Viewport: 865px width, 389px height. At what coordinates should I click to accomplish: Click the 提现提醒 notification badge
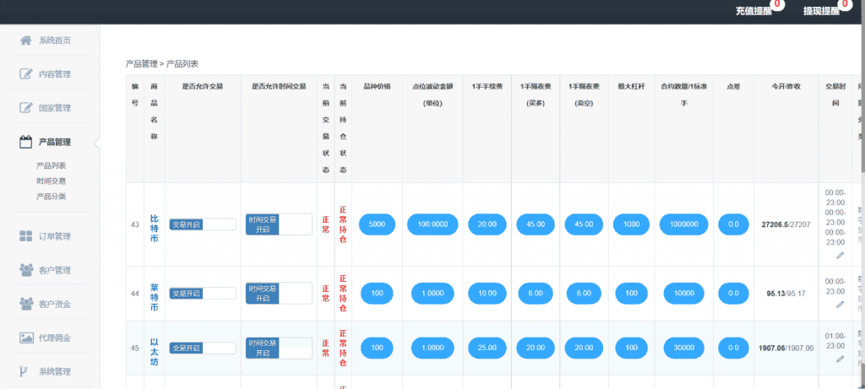coord(845,4)
